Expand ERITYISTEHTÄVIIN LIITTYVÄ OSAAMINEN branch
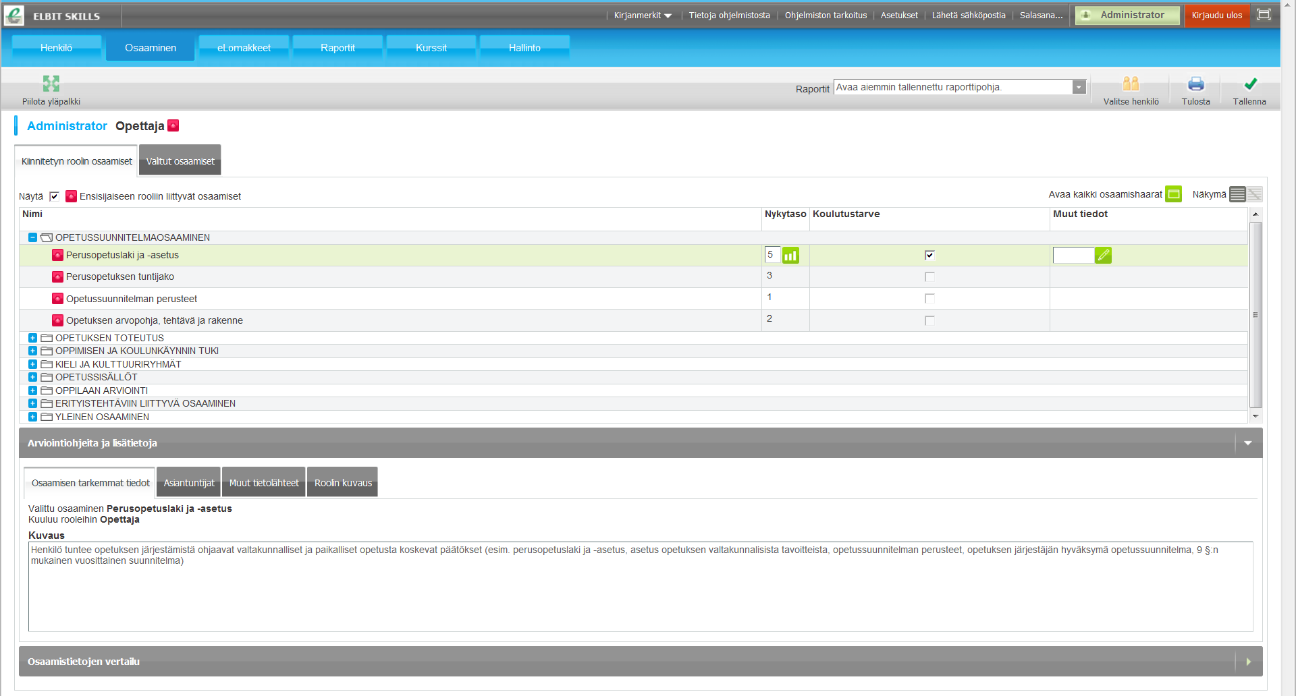 [32, 403]
